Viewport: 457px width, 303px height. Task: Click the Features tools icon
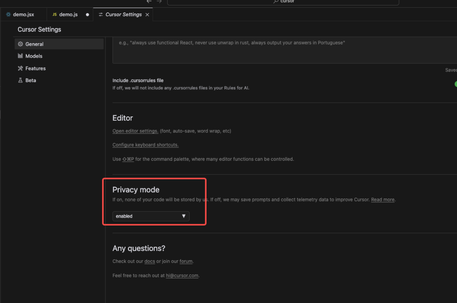pyautogui.click(x=20, y=68)
